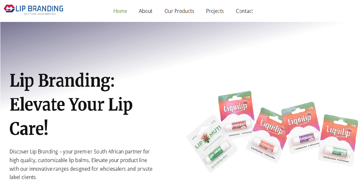This screenshot has height=196, width=362.
Task: Click the 'your name on peoples lips' tagline
Action: (x=39, y=14)
